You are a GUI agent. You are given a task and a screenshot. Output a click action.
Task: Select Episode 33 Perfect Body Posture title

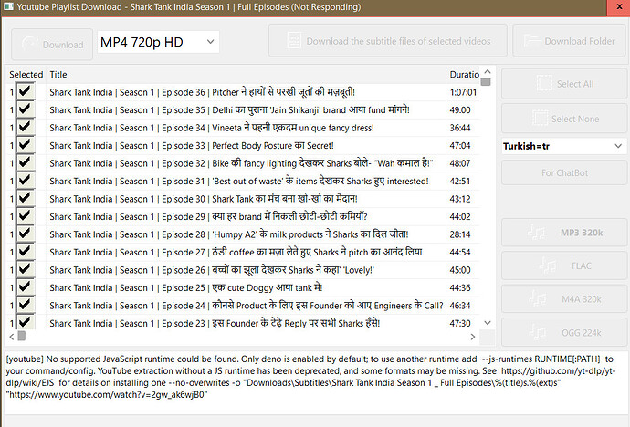(x=192, y=145)
